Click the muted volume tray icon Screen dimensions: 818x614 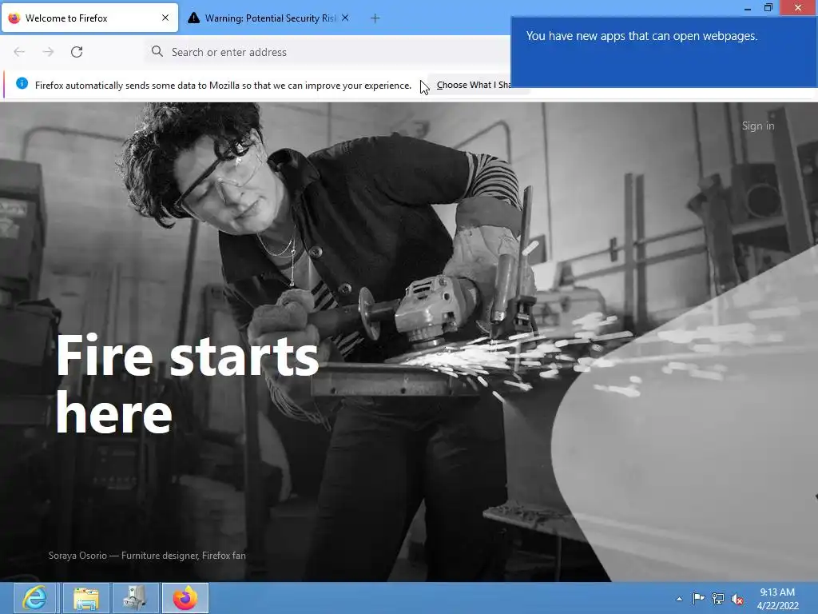pyautogui.click(x=737, y=599)
